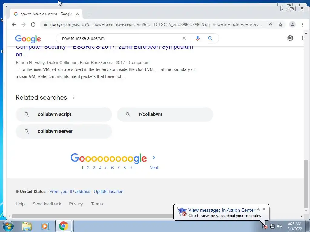Go to results page 9
The image size is (310, 232).
point(130,168)
